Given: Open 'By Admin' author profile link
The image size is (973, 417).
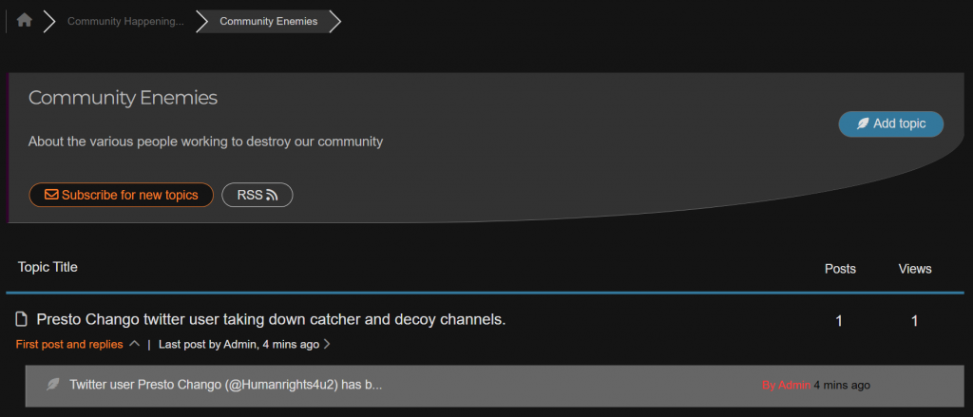Looking at the screenshot, I should 786,386.
